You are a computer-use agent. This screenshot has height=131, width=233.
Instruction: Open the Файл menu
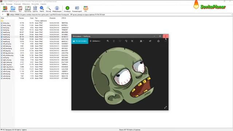3,4
